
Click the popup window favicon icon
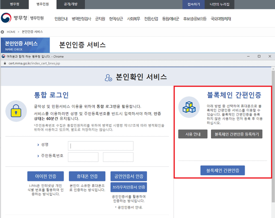pyautogui.click(x=3, y=56)
